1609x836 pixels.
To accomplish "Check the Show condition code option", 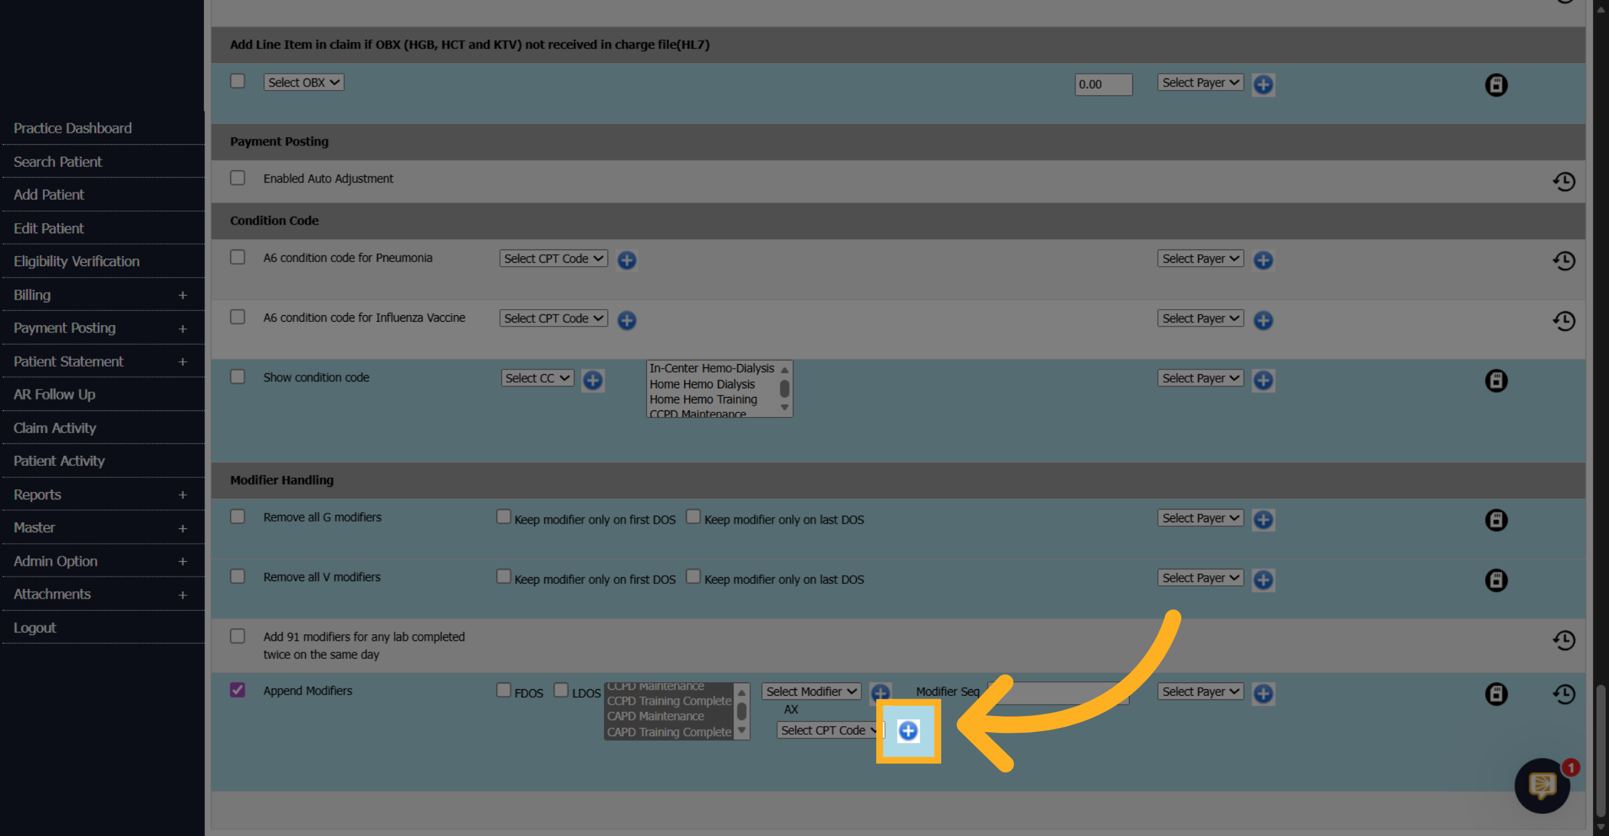I will coord(237,376).
